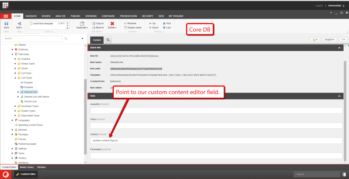Open the red hamburger menu button
Screen dimensions: 349x179
pyautogui.click(x=6, y=16)
